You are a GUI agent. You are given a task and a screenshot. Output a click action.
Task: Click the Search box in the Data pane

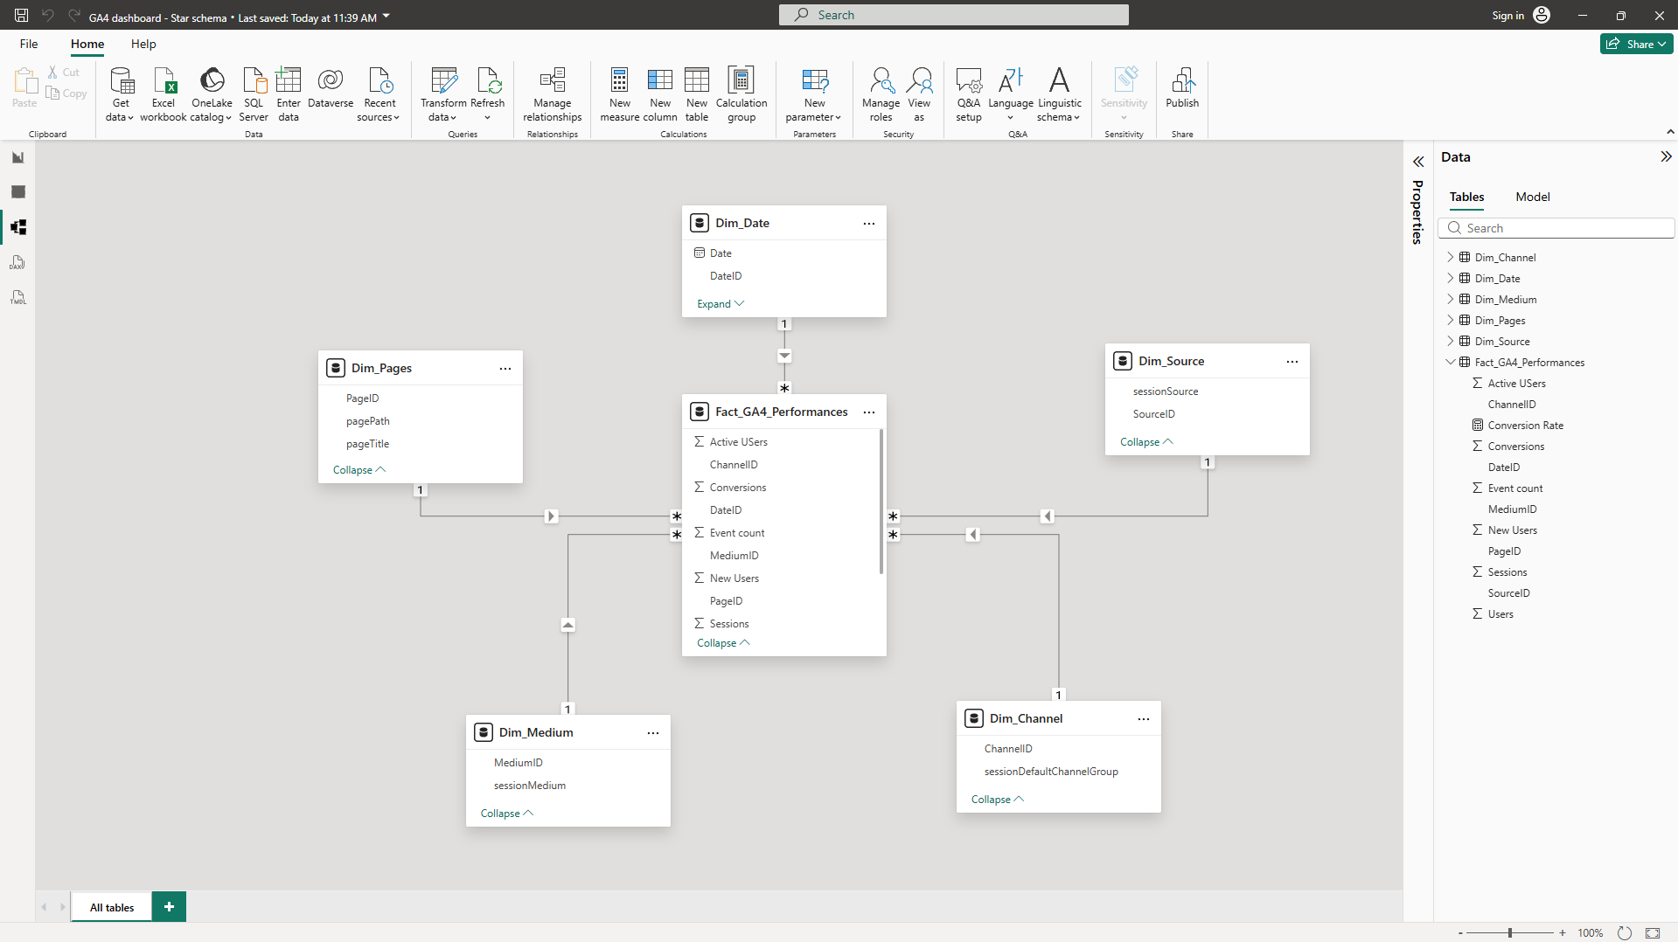coord(1556,227)
